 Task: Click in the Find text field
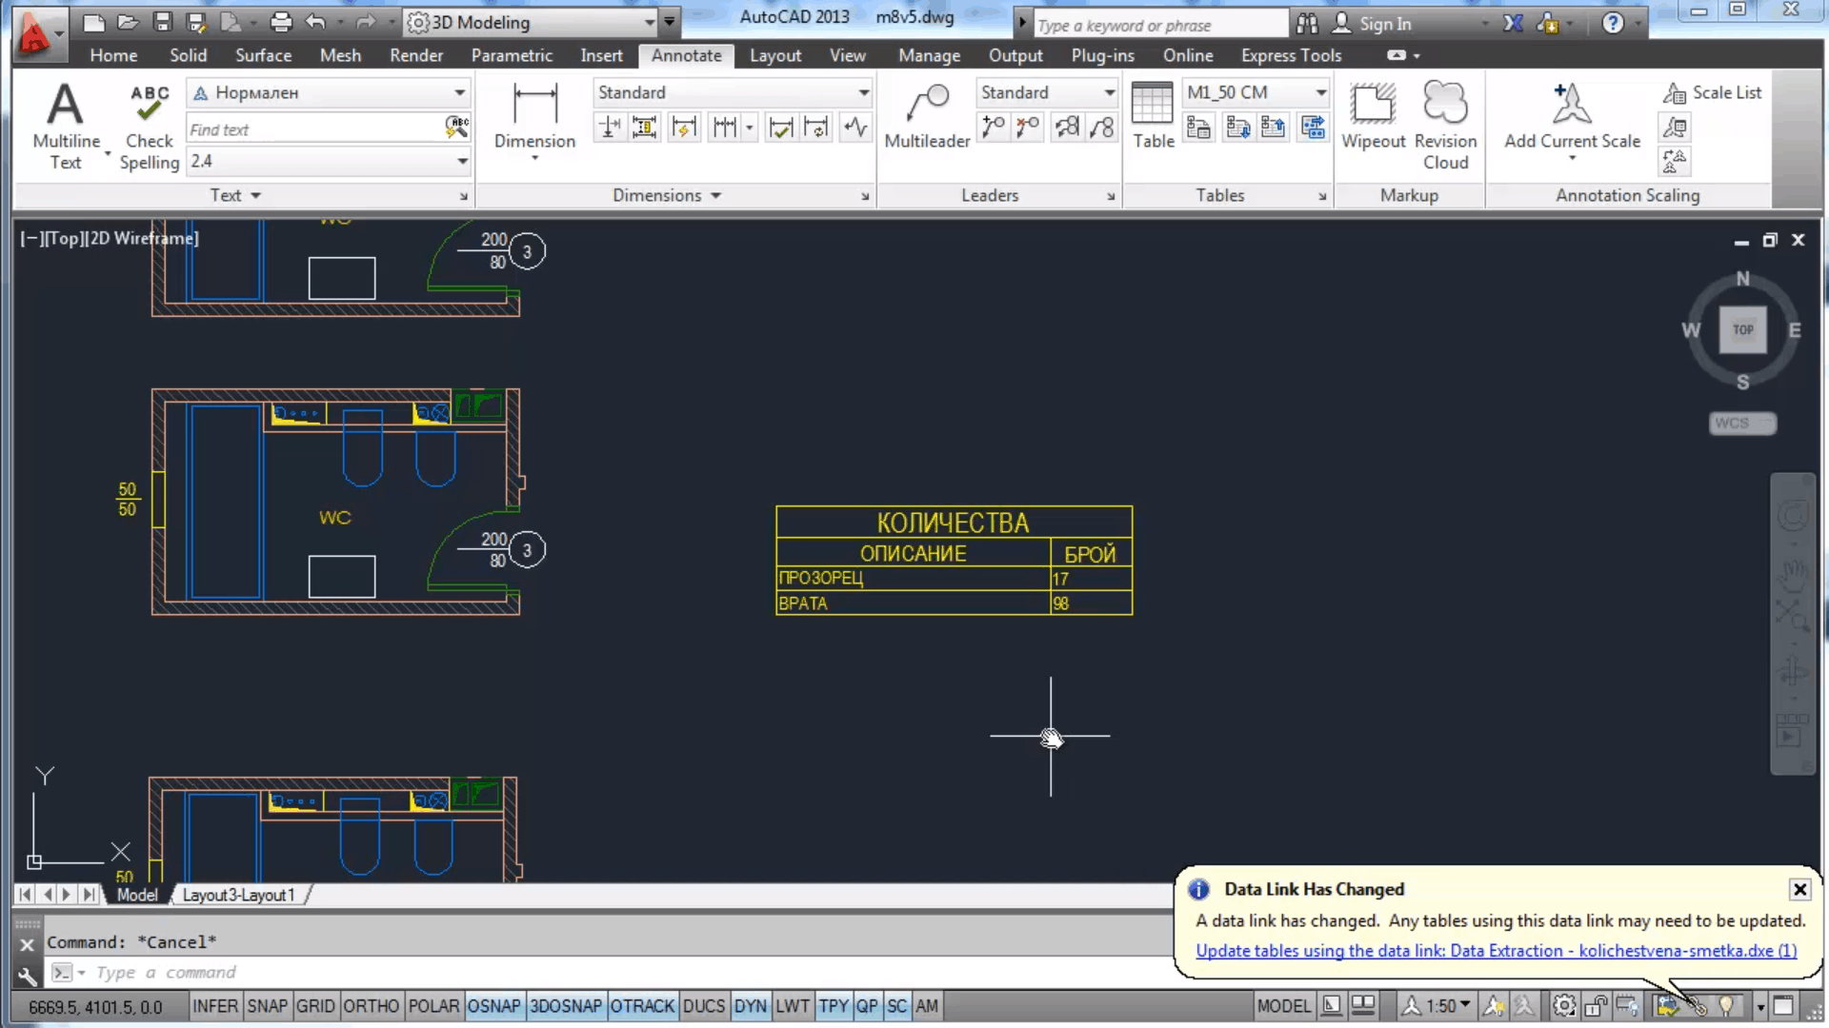coord(314,128)
